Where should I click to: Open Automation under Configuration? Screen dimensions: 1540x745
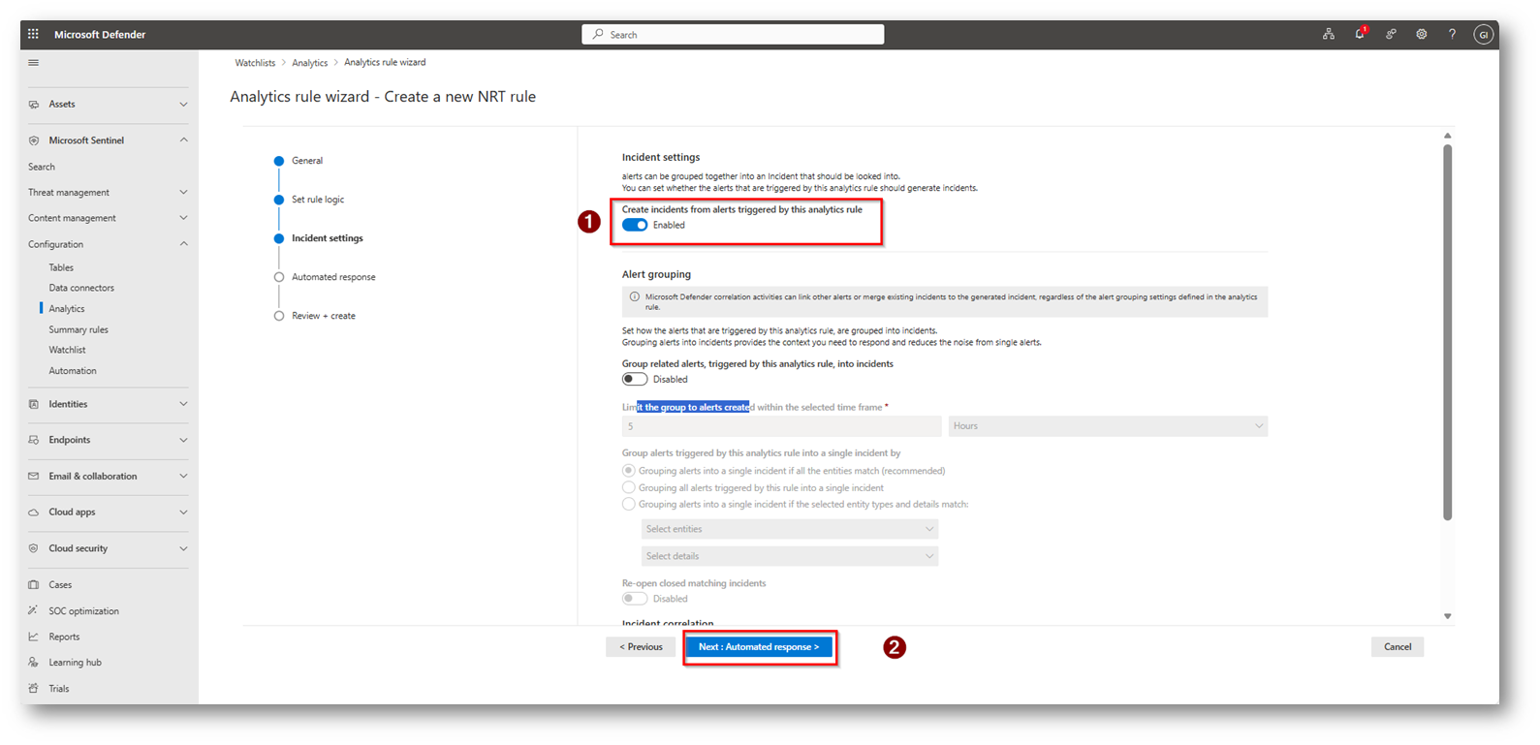point(73,371)
